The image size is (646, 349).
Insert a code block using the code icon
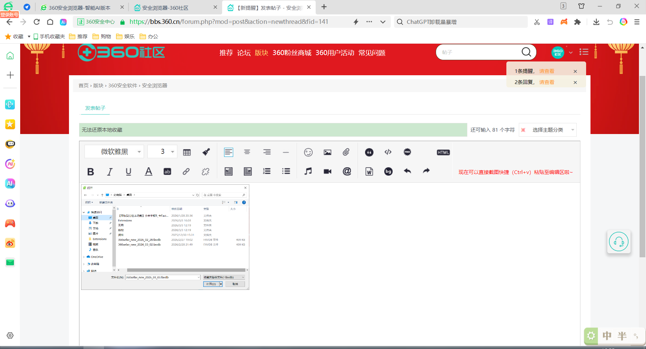[388, 152]
